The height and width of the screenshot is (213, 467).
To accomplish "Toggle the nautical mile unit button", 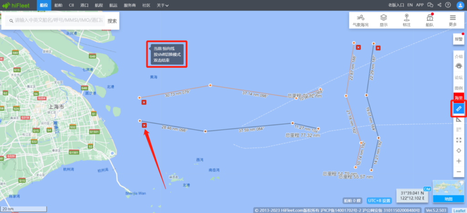I will pos(459,98).
